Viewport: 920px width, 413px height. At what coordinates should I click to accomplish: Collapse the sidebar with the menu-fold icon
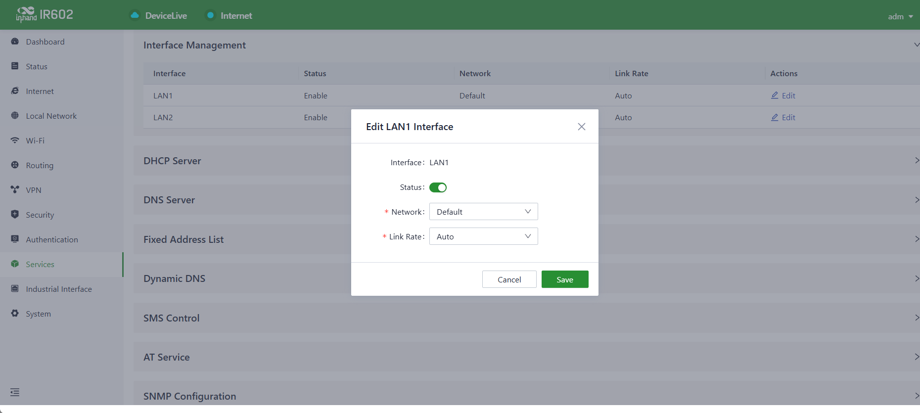[15, 392]
